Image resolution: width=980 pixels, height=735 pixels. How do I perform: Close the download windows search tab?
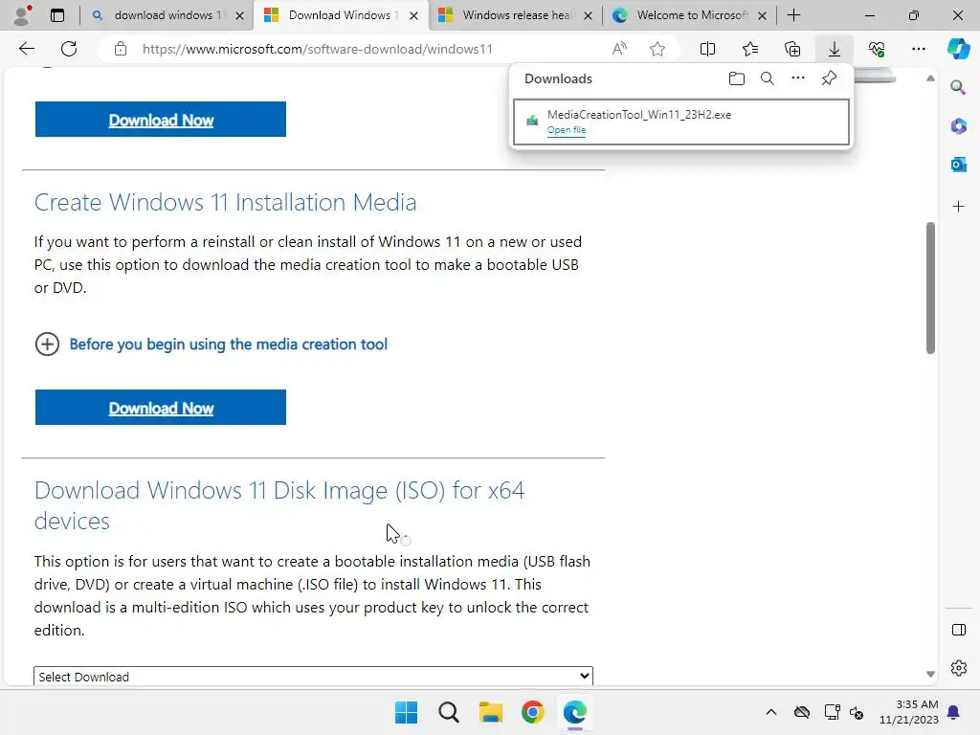click(x=239, y=15)
